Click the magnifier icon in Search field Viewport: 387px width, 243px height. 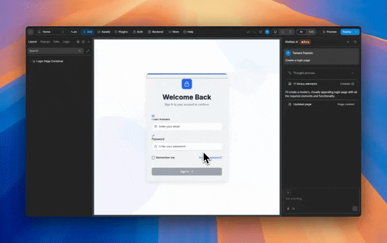pyautogui.click(x=80, y=51)
